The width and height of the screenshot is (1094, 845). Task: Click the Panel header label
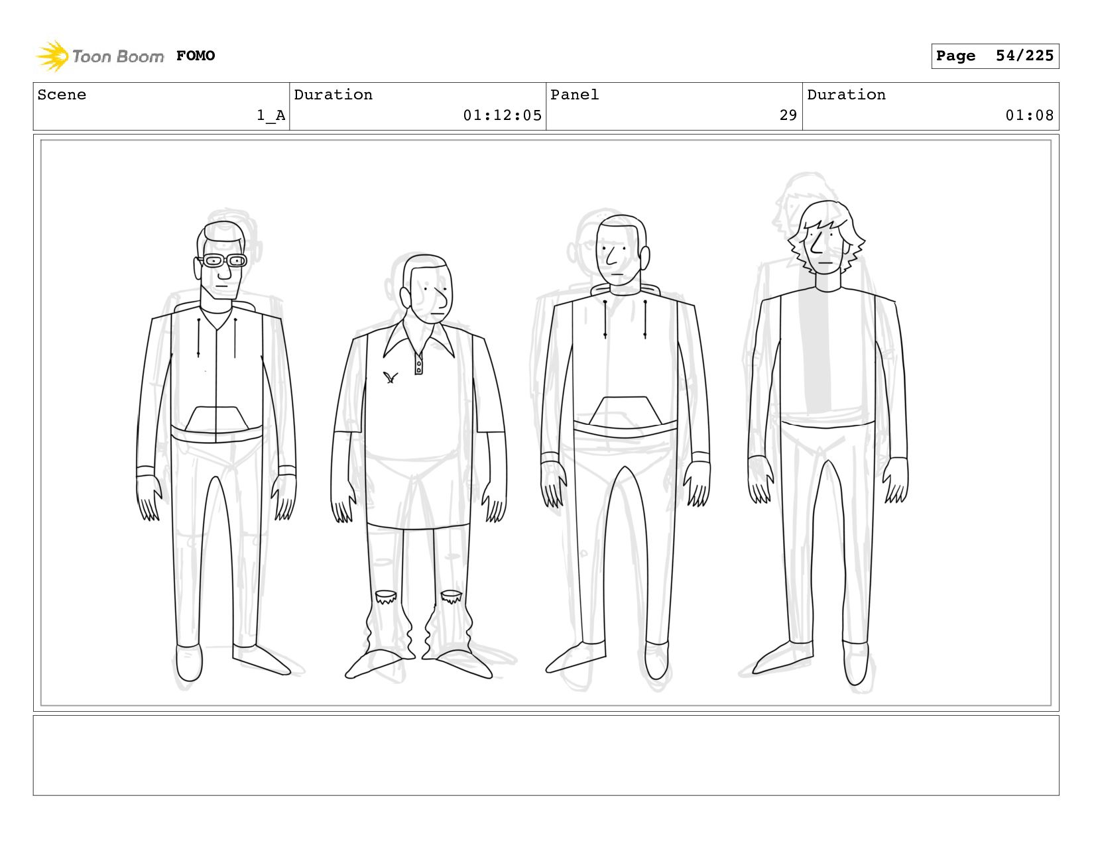click(x=574, y=95)
